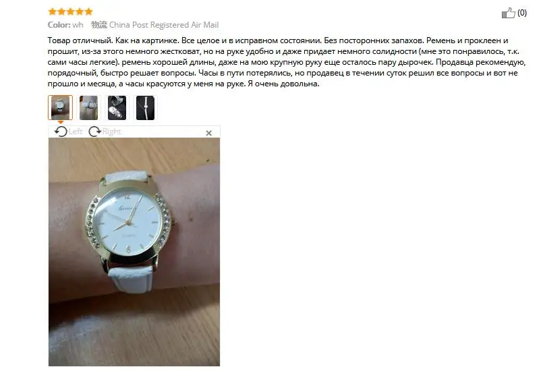
Task: Click the rotate Left arrow icon
Action: pyautogui.click(x=61, y=132)
